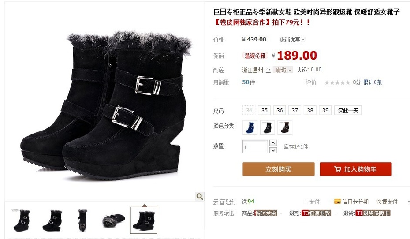Select size 39

325,110
